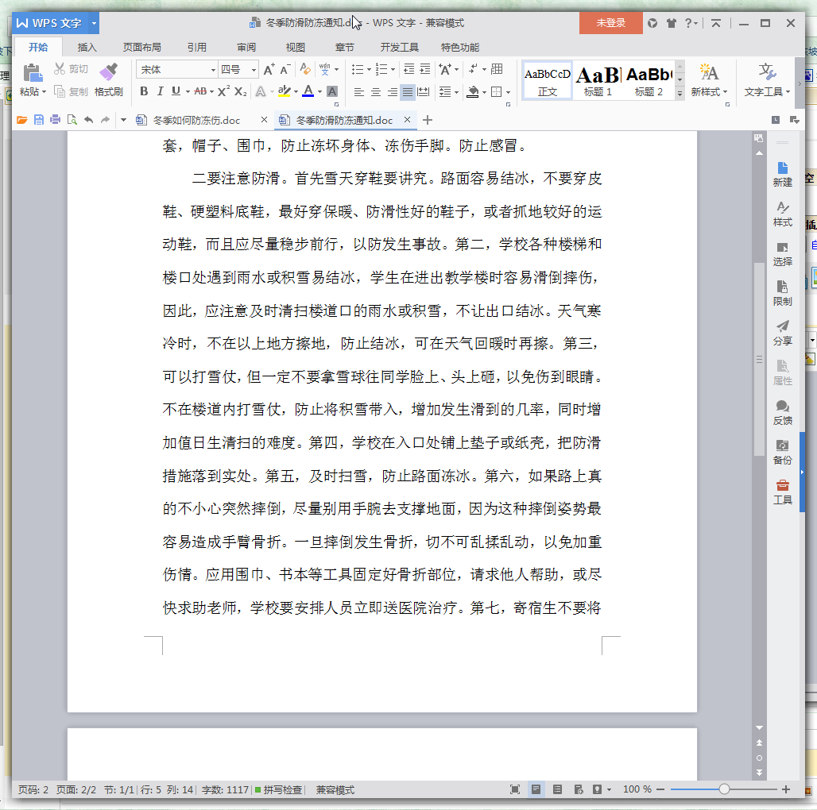Open 限制 editing in the right sidebar
Screen dimensions: 817x810
(x=783, y=293)
